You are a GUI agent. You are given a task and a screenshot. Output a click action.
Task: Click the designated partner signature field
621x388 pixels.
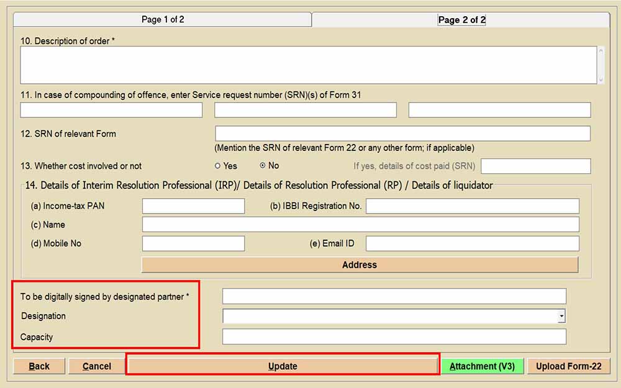point(394,296)
